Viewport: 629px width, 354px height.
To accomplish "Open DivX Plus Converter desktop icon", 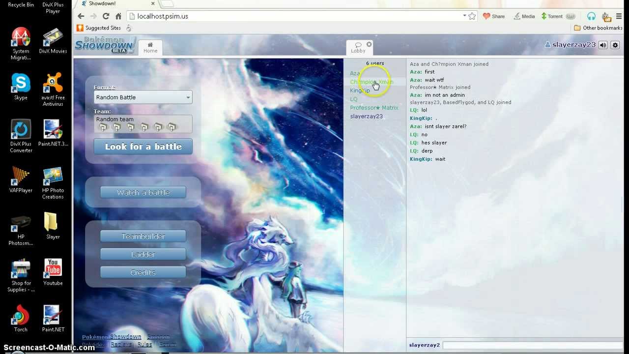I will [x=21, y=136].
